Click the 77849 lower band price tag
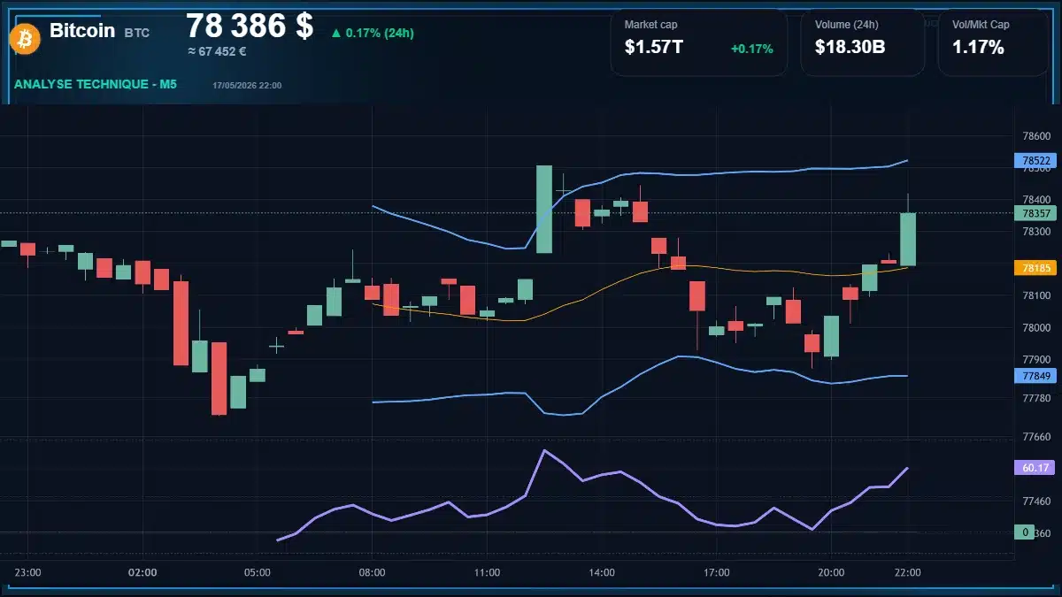Viewport: 1062px width, 597px height. (x=1035, y=376)
